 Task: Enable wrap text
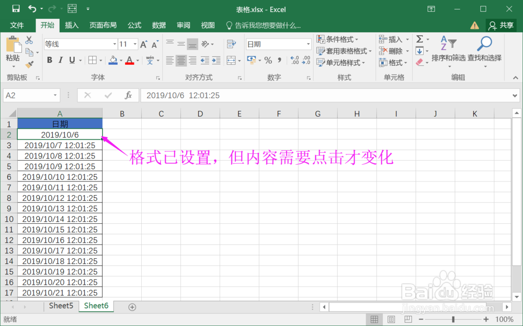[x=231, y=44]
